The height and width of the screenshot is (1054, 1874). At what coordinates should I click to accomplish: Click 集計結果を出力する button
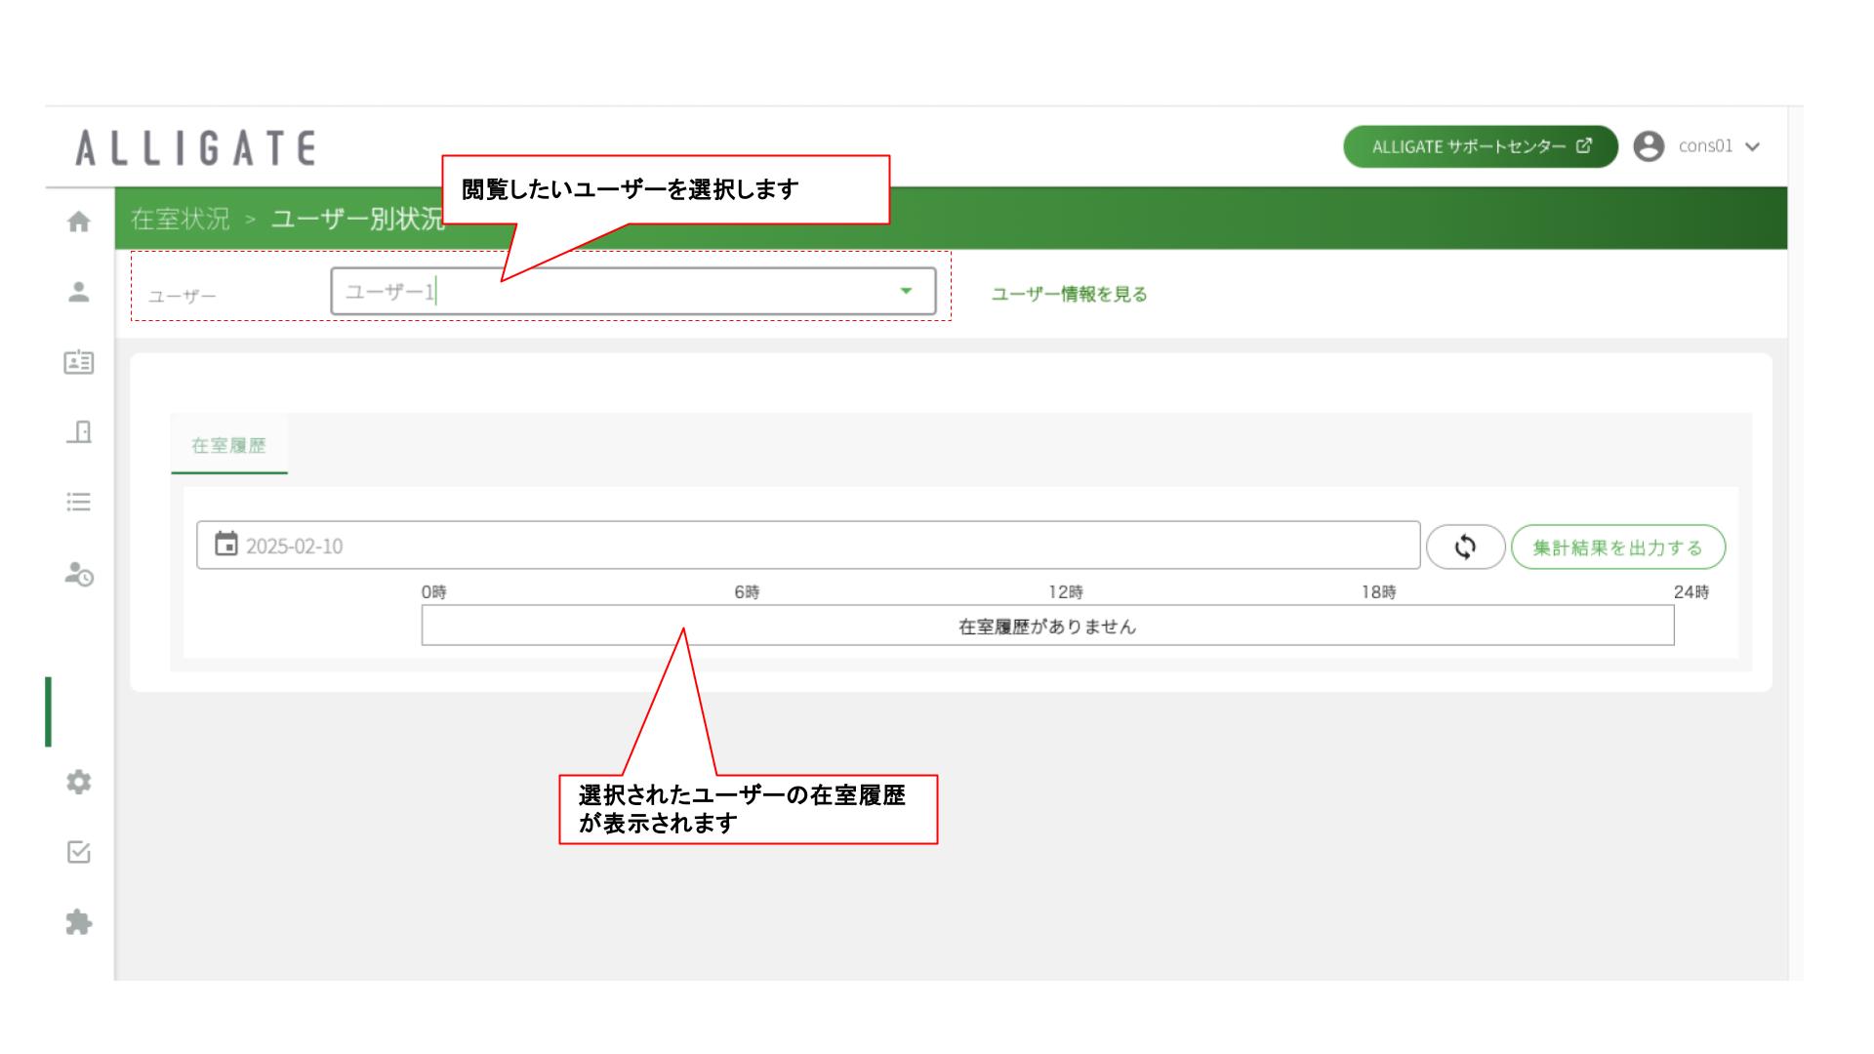point(1618,547)
